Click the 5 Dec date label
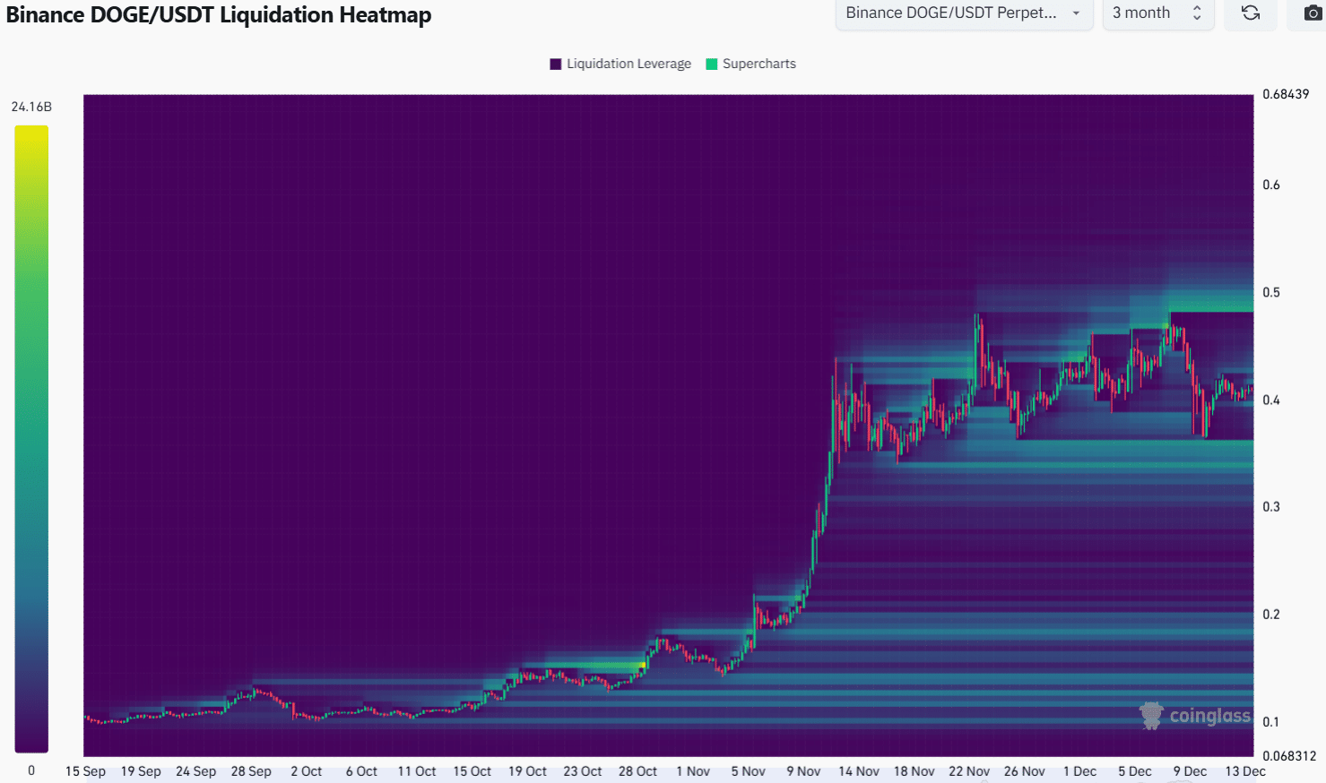1326x783 pixels. (x=1135, y=771)
